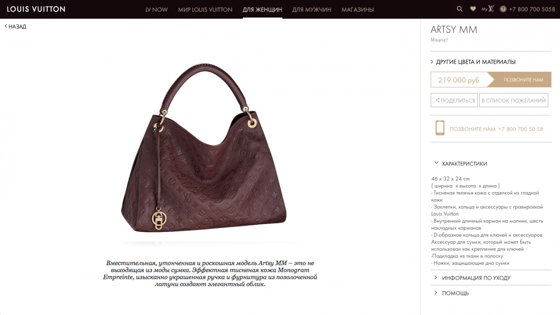The height and width of the screenshot is (315, 560).
Task: Select the Для мужчин menu item
Action: 311,10
